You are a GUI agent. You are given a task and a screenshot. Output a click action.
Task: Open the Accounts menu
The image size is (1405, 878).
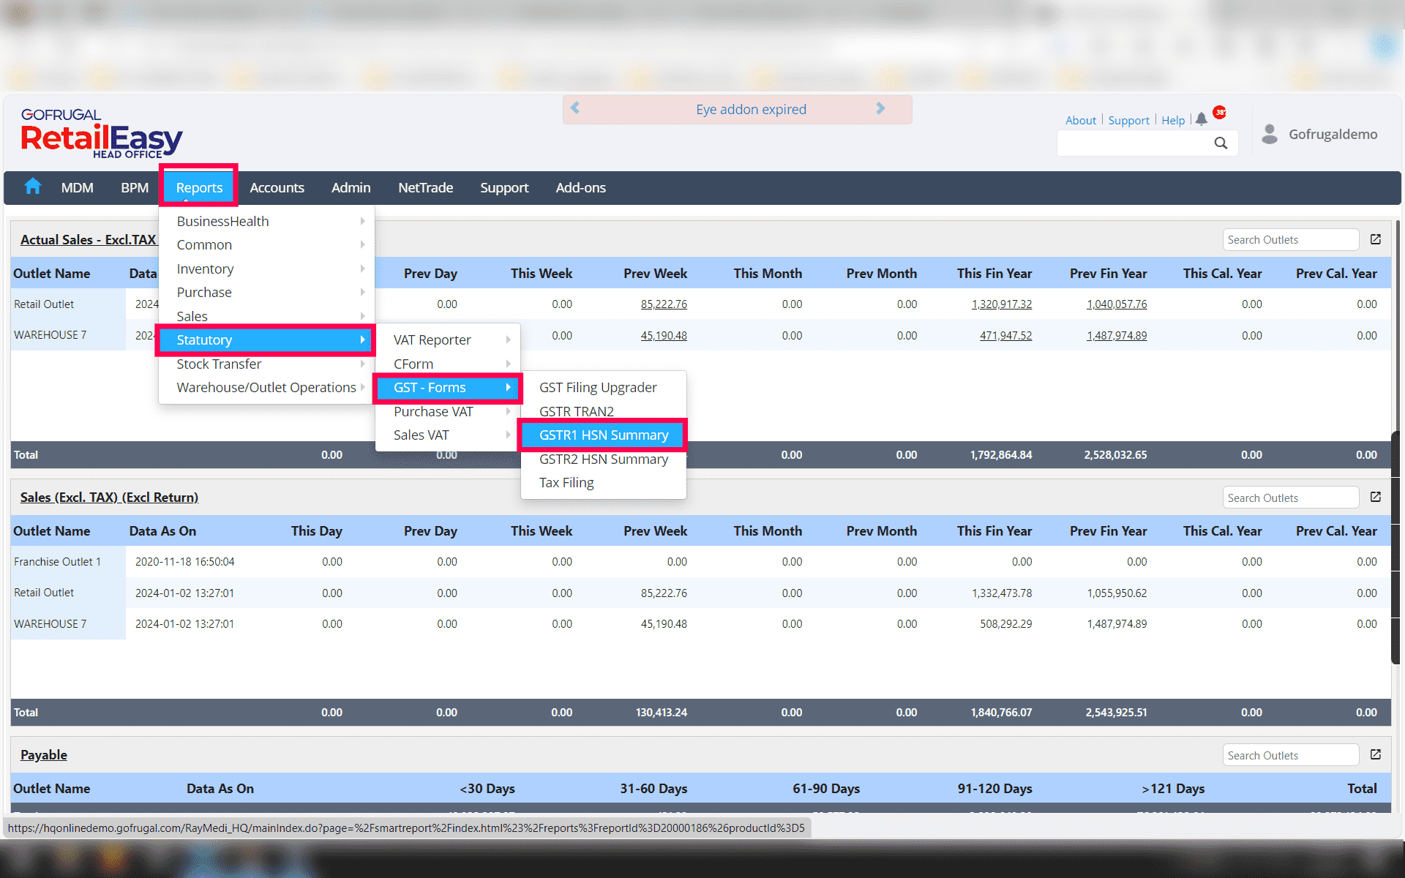[277, 187]
